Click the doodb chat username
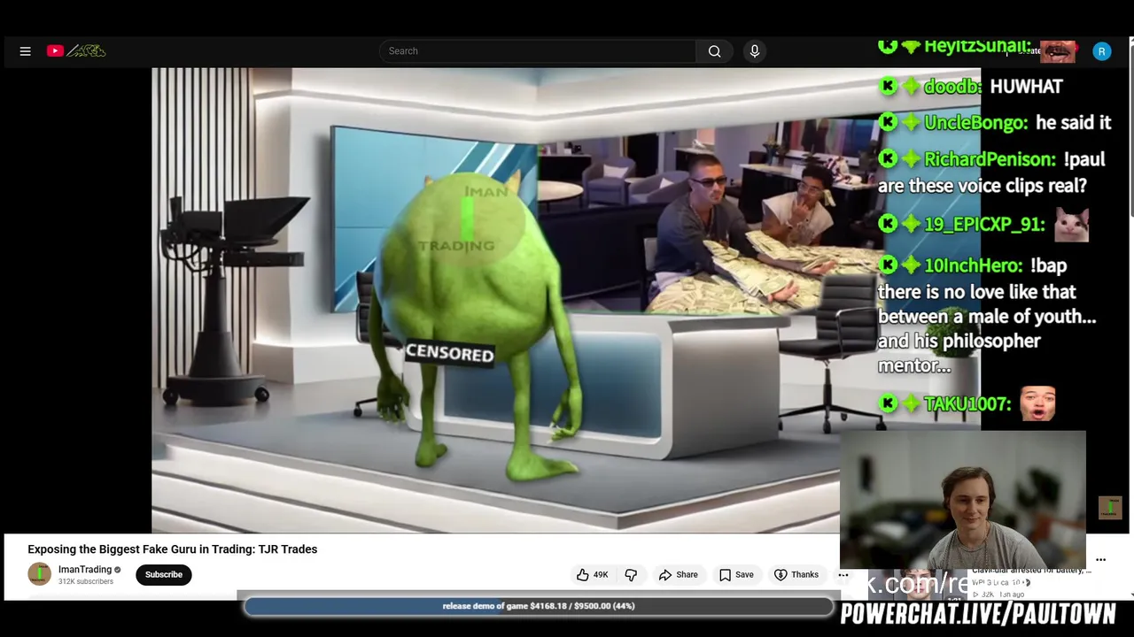The width and height of the screenshot is (1134, 637). coord(952,87)
